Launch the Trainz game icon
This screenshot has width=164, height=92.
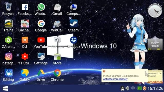coord(8,24)
